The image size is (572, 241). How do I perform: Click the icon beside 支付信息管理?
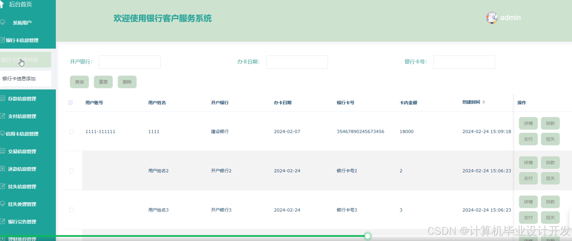(3, 116)
